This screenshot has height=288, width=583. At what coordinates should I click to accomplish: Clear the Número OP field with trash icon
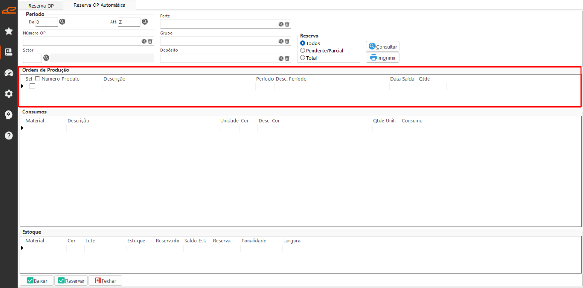pos(150,41)
